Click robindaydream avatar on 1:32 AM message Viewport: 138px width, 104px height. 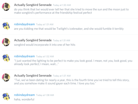pyautogui.click(x=6, y=58)
